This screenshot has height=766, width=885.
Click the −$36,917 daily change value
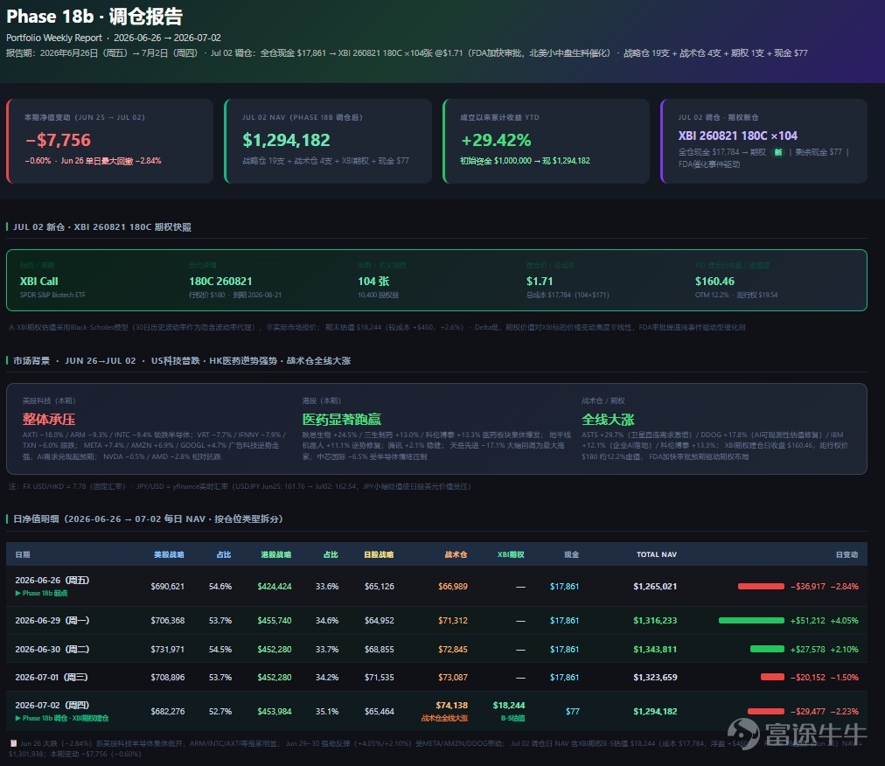point(808,587)
